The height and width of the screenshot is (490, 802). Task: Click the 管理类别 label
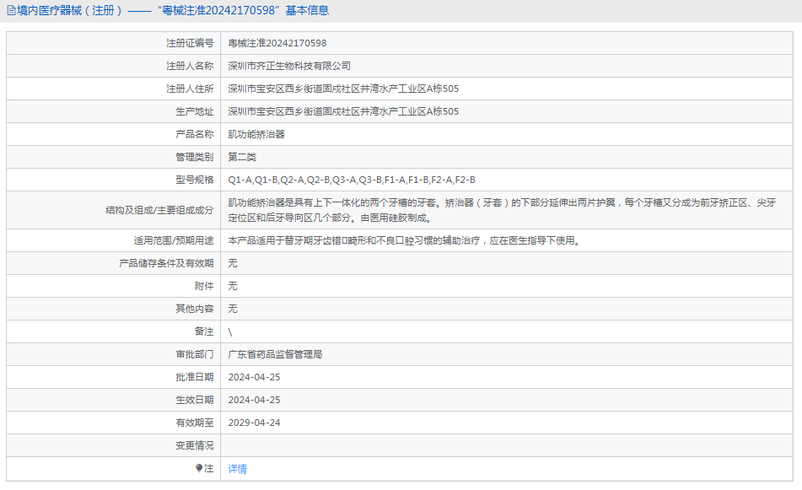coord(194,157)
